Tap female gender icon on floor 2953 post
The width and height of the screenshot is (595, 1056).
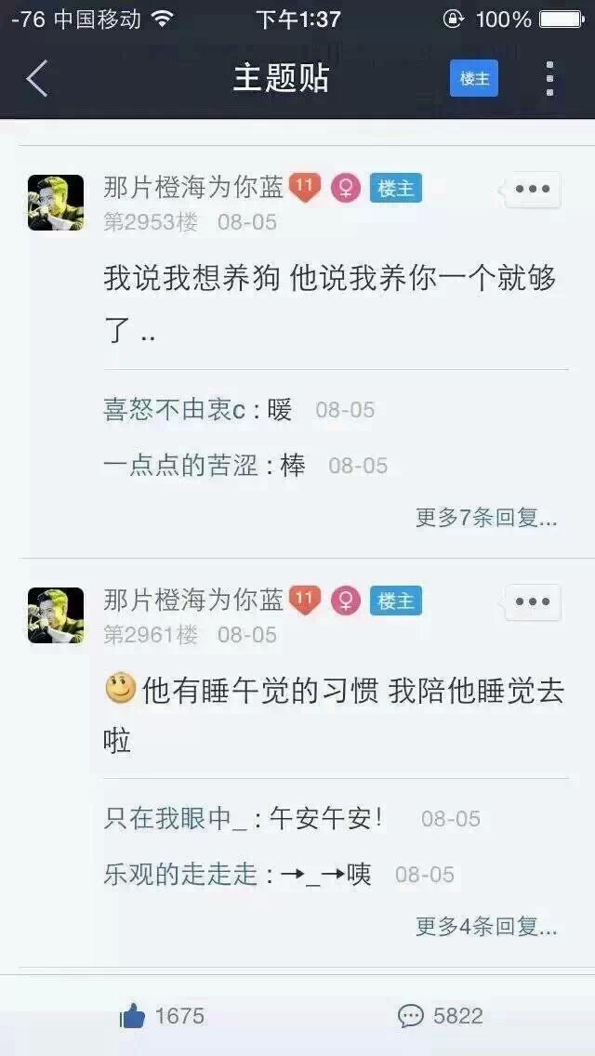pos(346,189)
